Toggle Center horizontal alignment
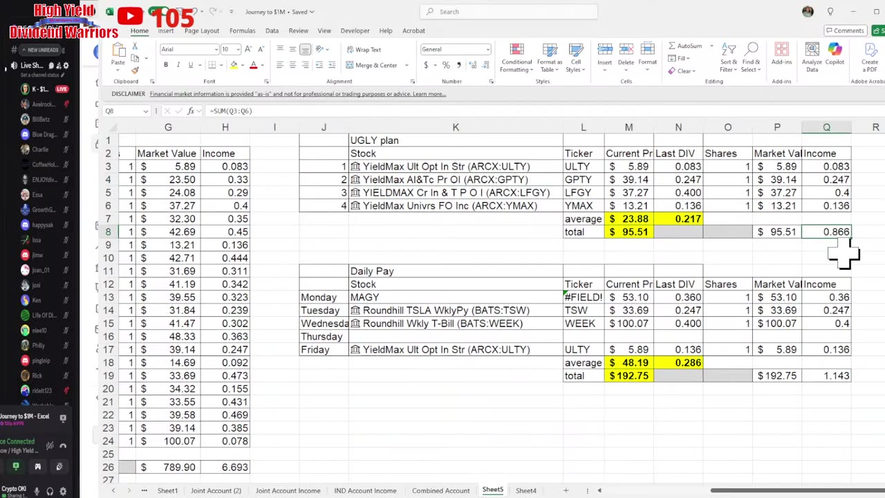Viewport: 885px width, 498px height. (292, 65)
